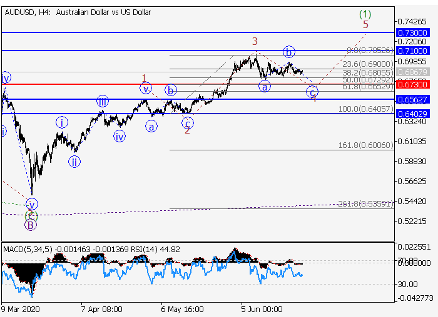Click the 7 Apr 08:00 time axis label

coord(101,309)
